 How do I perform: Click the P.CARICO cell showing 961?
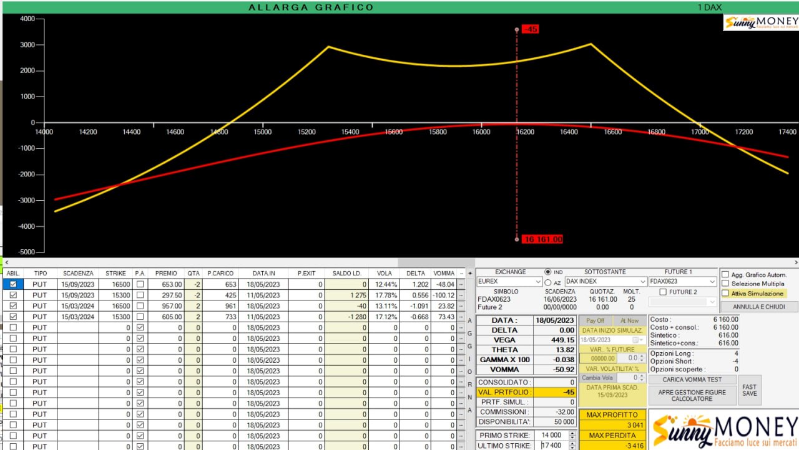220,306
